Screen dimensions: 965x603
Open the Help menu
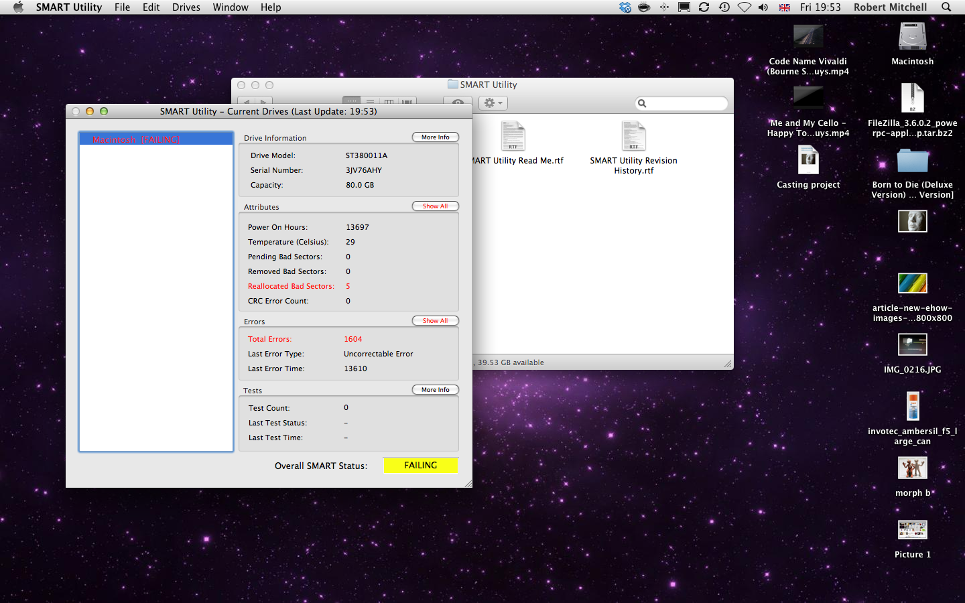tap(271, 7)
